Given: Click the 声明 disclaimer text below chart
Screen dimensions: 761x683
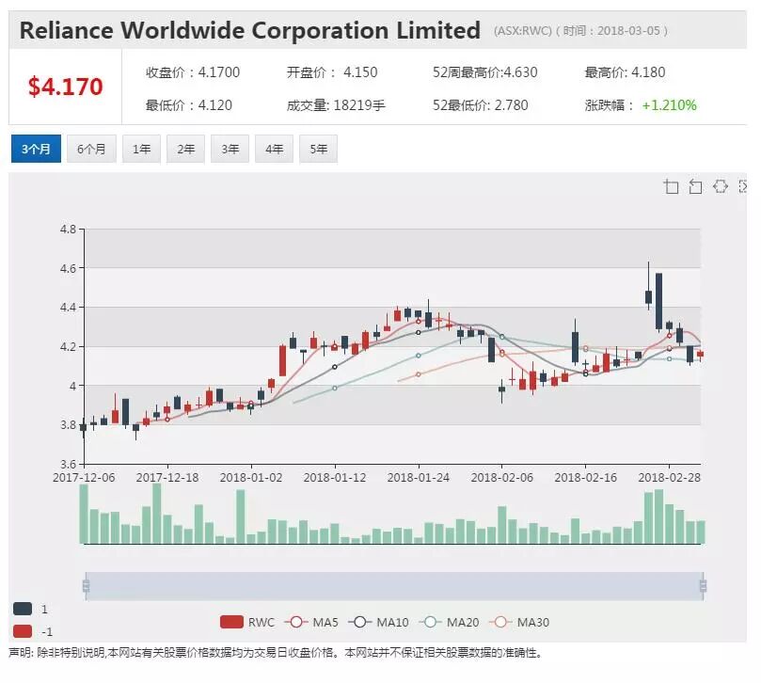Looking at the screenshot, I should [275, 653].
